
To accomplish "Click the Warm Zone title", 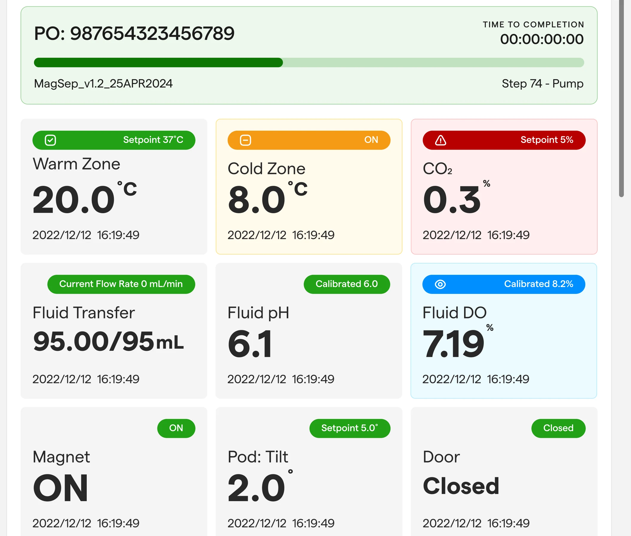I will click(x=76, y=164).
